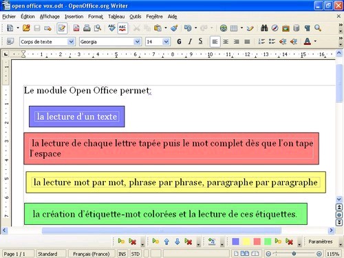Toggle the AutoSpellcheck button

(x=122, y=28)
